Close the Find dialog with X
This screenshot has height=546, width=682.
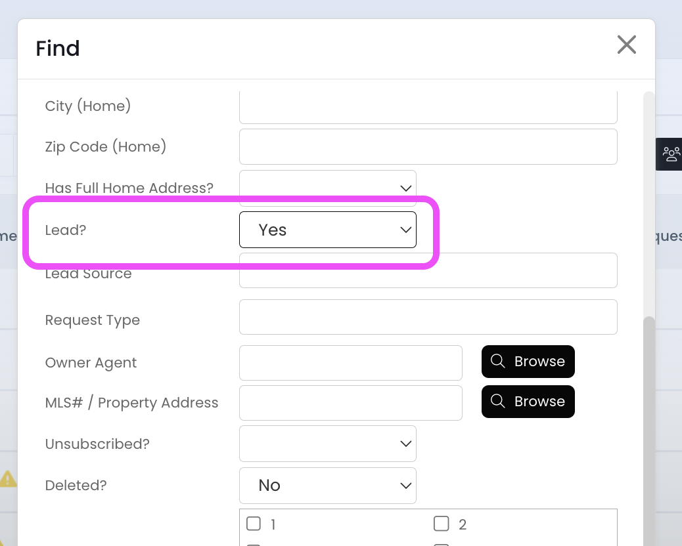pyautogui.click(x=626, y=45)
